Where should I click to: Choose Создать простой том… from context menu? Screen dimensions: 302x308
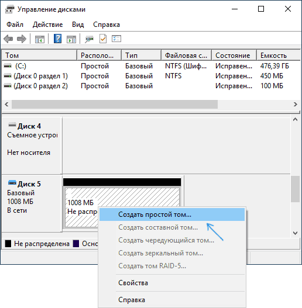172,214
